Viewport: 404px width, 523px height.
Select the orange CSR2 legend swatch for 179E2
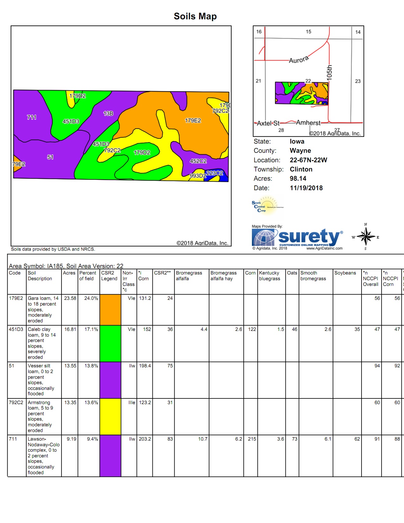(x=110, y=310)
